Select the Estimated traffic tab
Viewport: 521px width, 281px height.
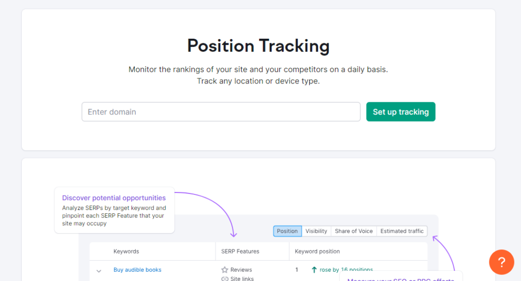click(402, 231)
